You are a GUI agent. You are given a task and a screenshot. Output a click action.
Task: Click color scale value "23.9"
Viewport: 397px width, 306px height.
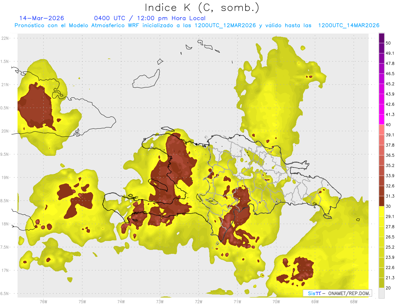(390, 257)
